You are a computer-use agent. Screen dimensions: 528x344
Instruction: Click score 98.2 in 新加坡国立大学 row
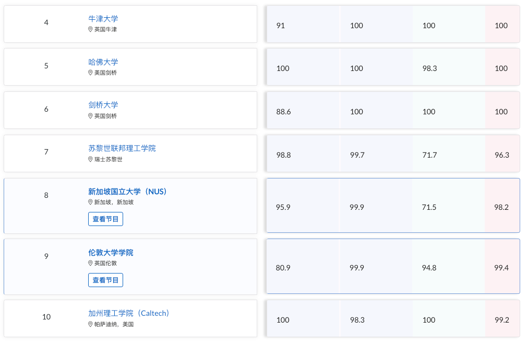pos(501,207)
